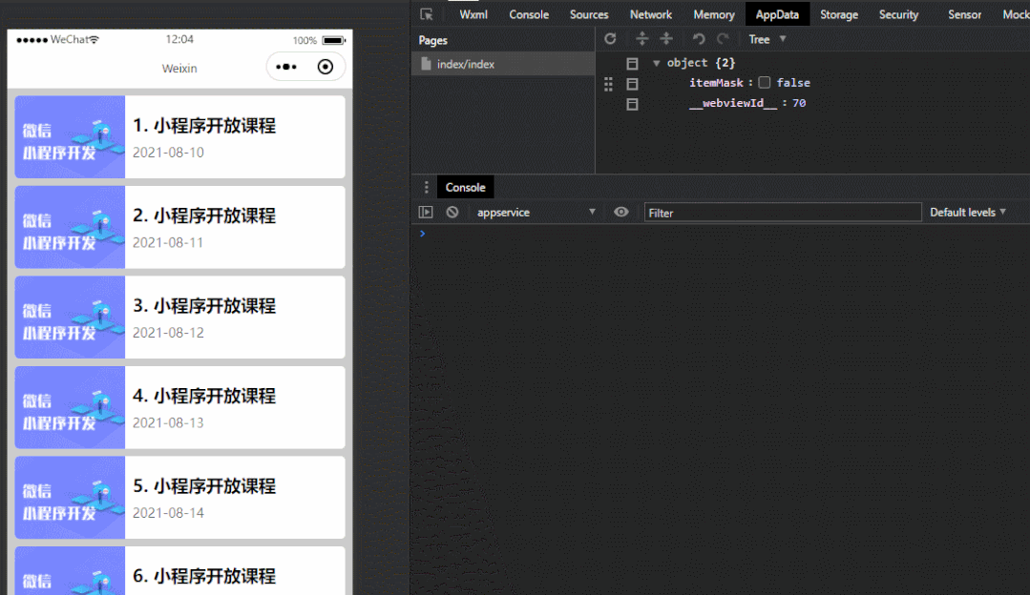Open the appservice context dropdown
Viewport: 1030px width, 595px height.
[536, 213]
